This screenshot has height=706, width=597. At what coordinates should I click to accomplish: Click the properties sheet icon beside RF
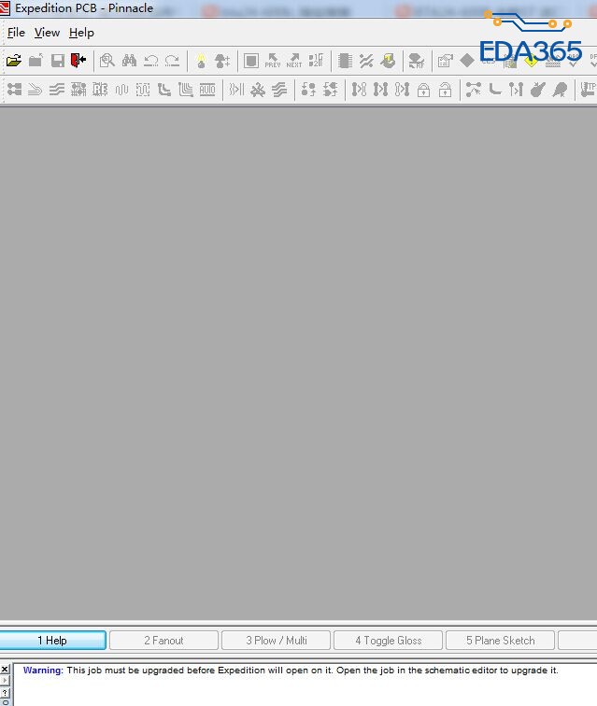(445, 61)
